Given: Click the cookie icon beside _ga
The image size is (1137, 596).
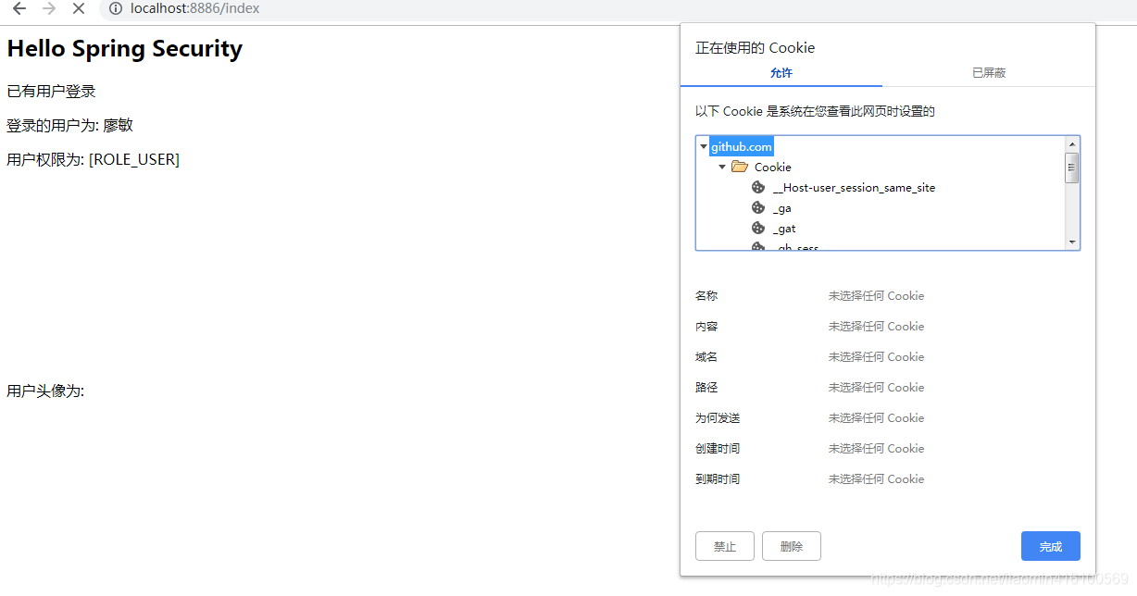Looking at the screenshot, I should (757, 207).
